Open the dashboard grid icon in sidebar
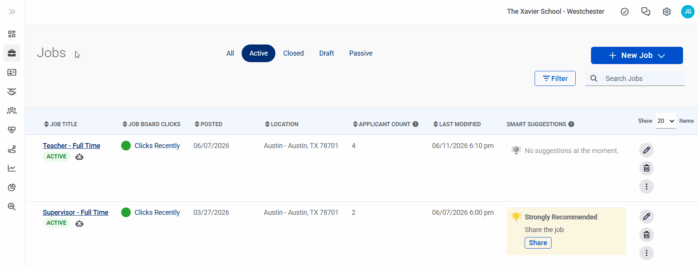Screen dimensions: 698x267 point(12,34)
